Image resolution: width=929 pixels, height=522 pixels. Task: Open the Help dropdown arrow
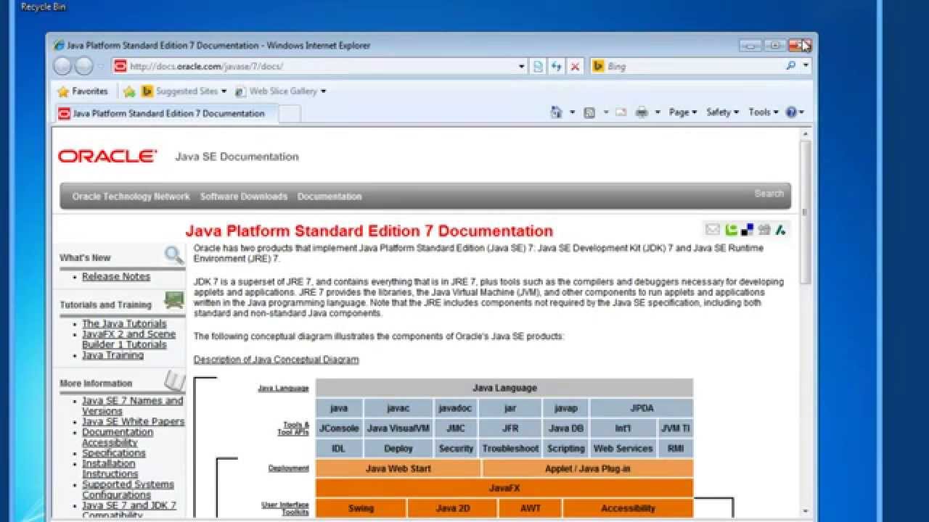(801, 112)
